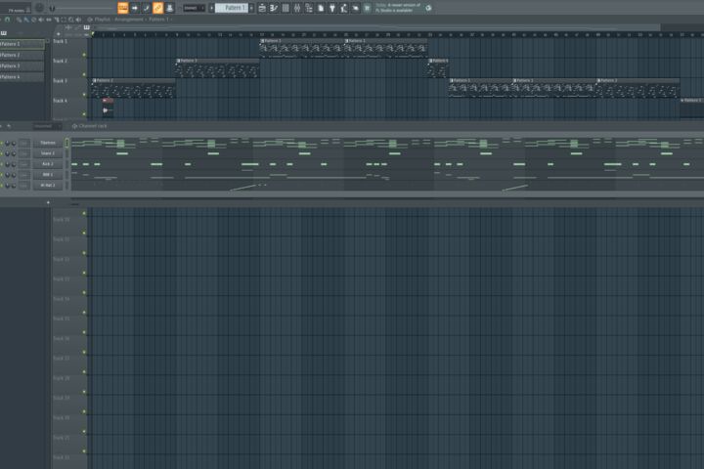Mute Track 1 using its green dot
This screenshot has height=469, width=704.
point(84,55)
